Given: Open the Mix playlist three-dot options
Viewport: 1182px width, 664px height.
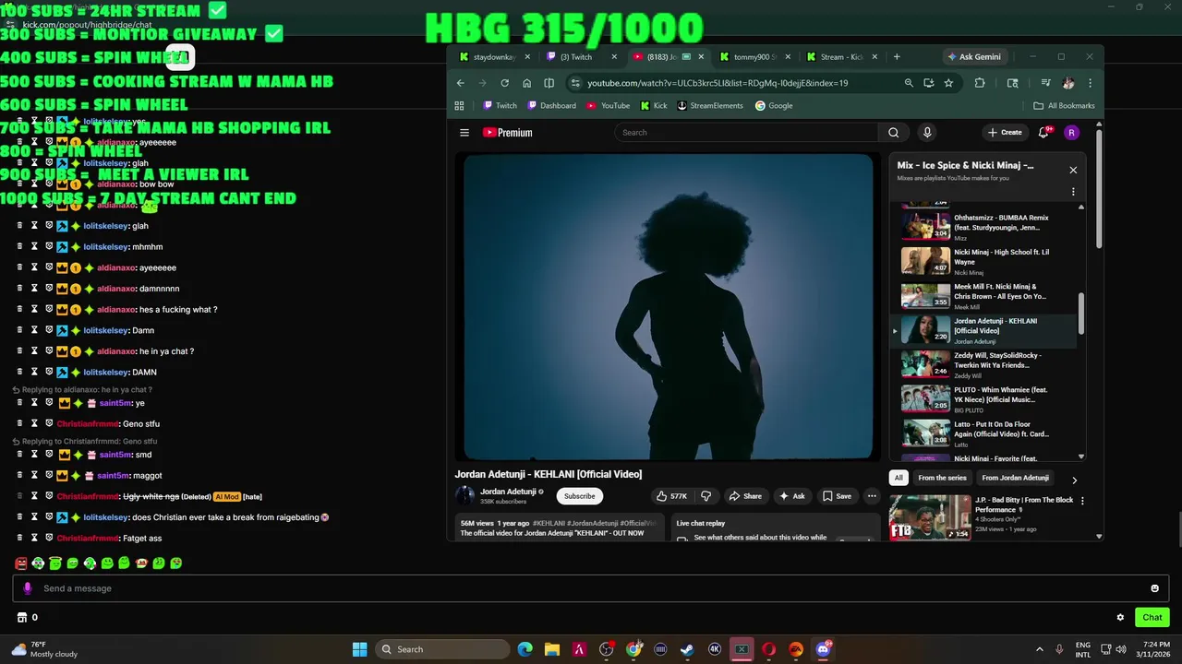Looking at the screenshot, I should pyautogui.click(x=1073, y=192).
